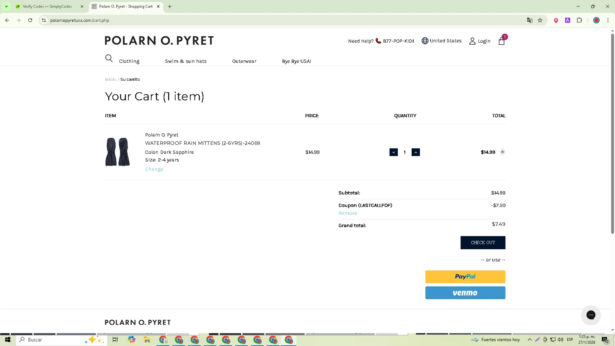
Task: Open the Bye Bye USA! menu
Action: point(296,61)
